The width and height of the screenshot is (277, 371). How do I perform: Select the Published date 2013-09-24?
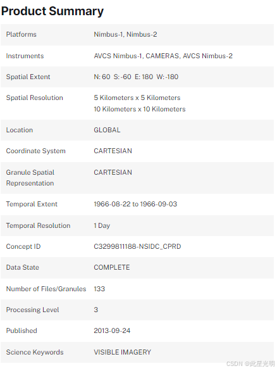point(112,330)
